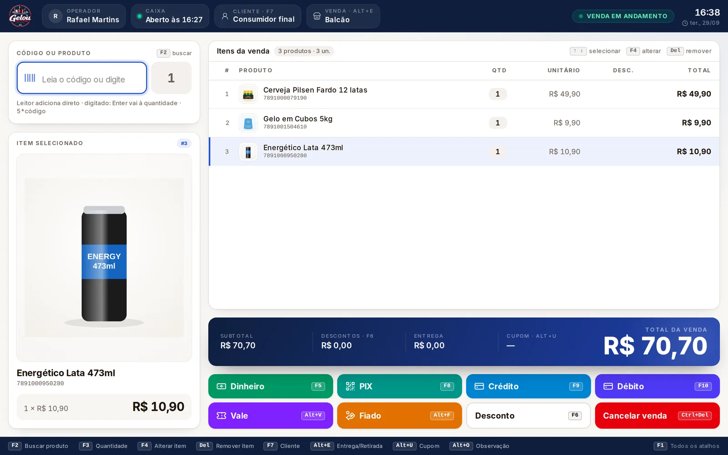The height and width of the screenshot is (455, 728).
Task: Open F1 Todos os atalhos
Action: 687,446
